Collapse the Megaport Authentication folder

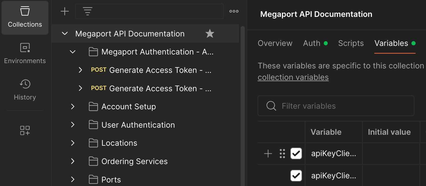72,52
